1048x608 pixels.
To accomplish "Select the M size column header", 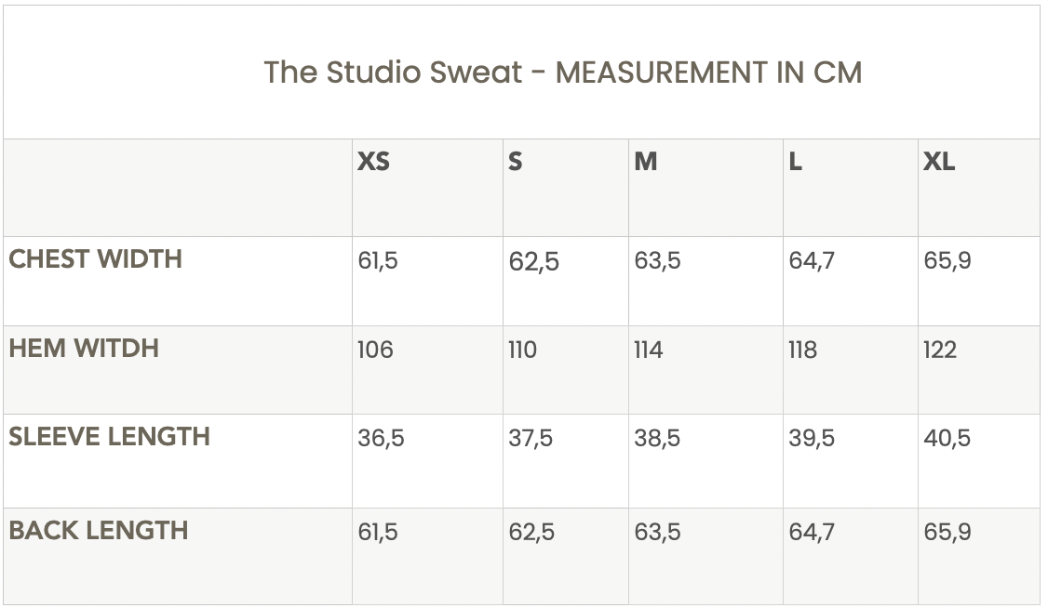I will [x=646, y=162].
